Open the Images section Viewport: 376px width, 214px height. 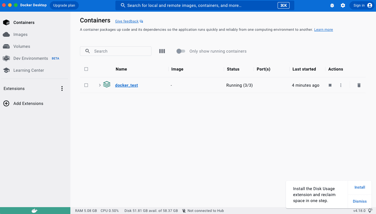coord(20,34)
